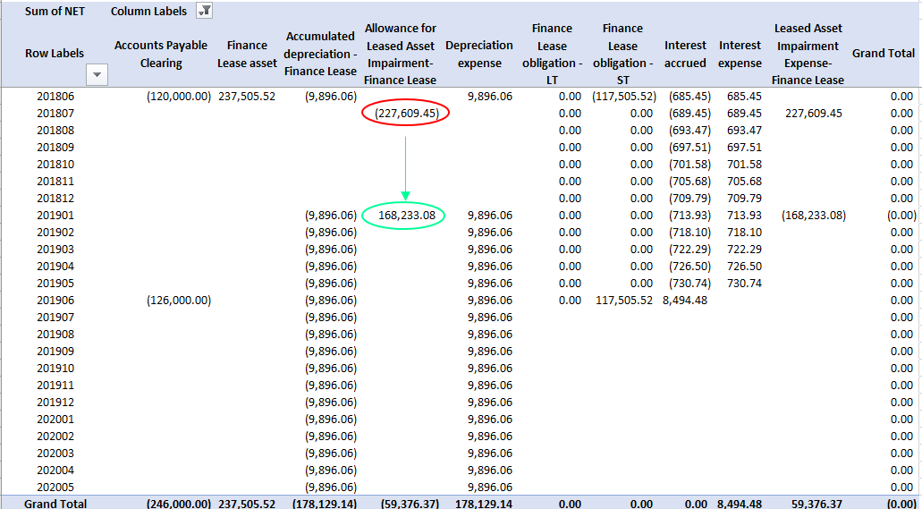Select row label 201808
Screen dimensions: 922x509
click(55, 130)
